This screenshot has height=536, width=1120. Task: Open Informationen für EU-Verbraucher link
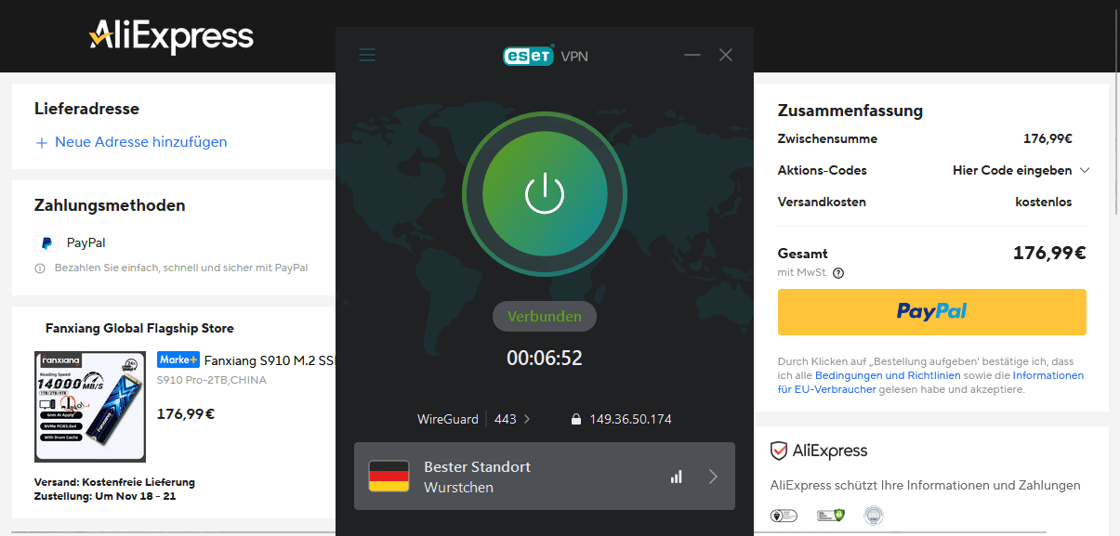930,383
